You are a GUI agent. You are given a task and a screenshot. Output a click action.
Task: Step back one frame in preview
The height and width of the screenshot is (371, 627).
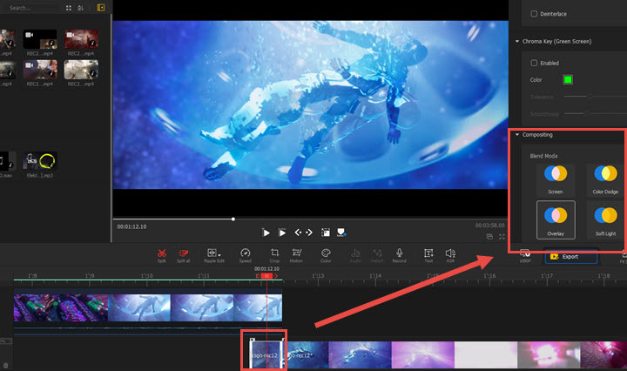coord(298,233)
